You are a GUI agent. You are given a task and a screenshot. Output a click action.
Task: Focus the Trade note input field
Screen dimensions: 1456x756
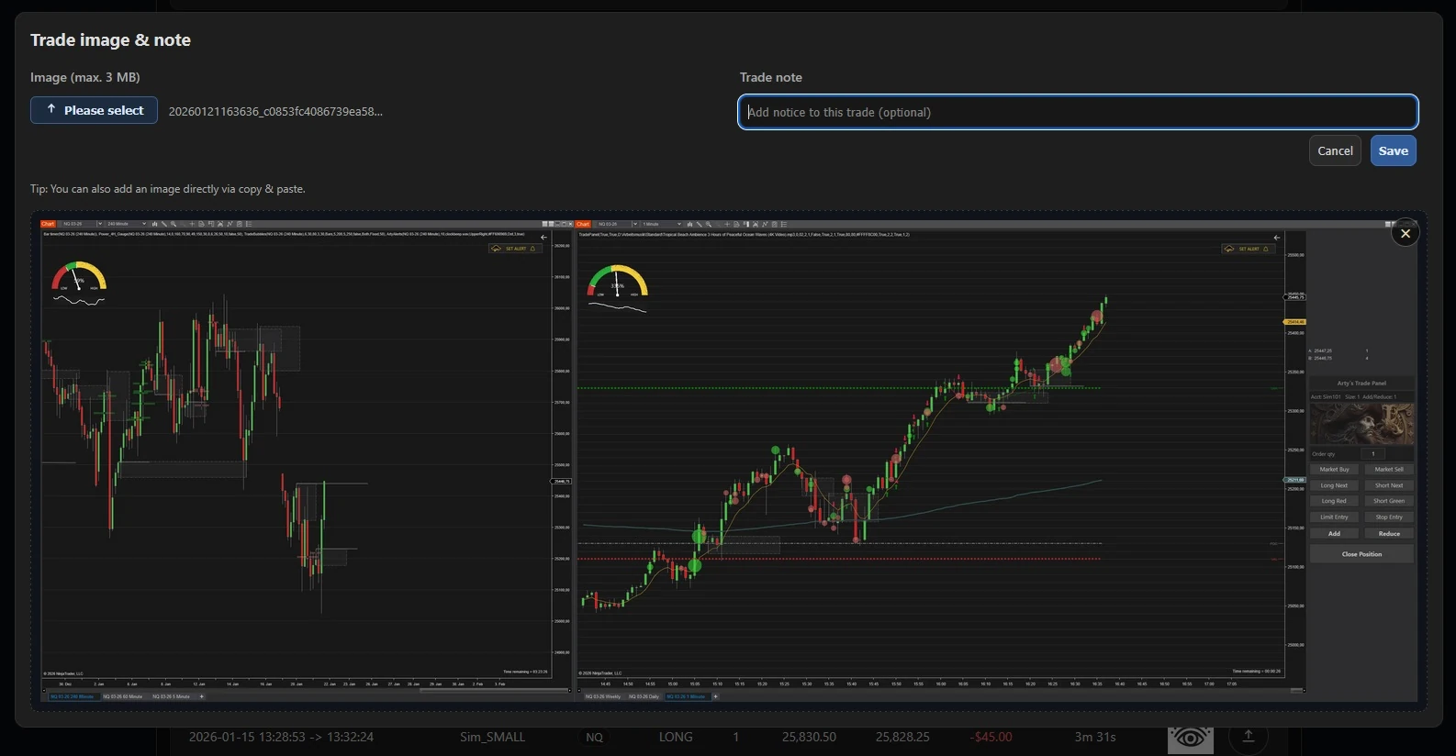pyautogui.click(x=1078, y=112)
